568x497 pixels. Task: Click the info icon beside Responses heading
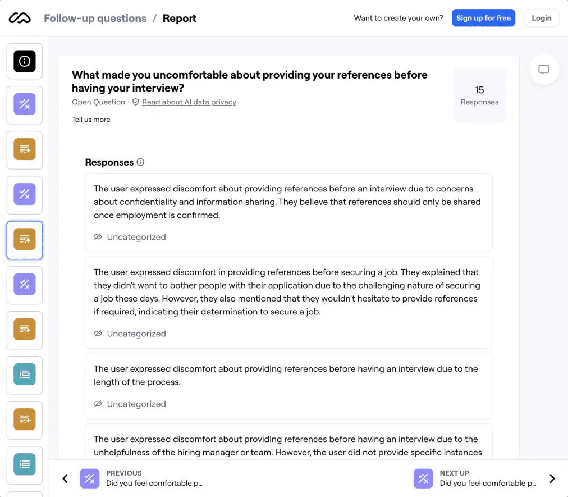[140, 162]
